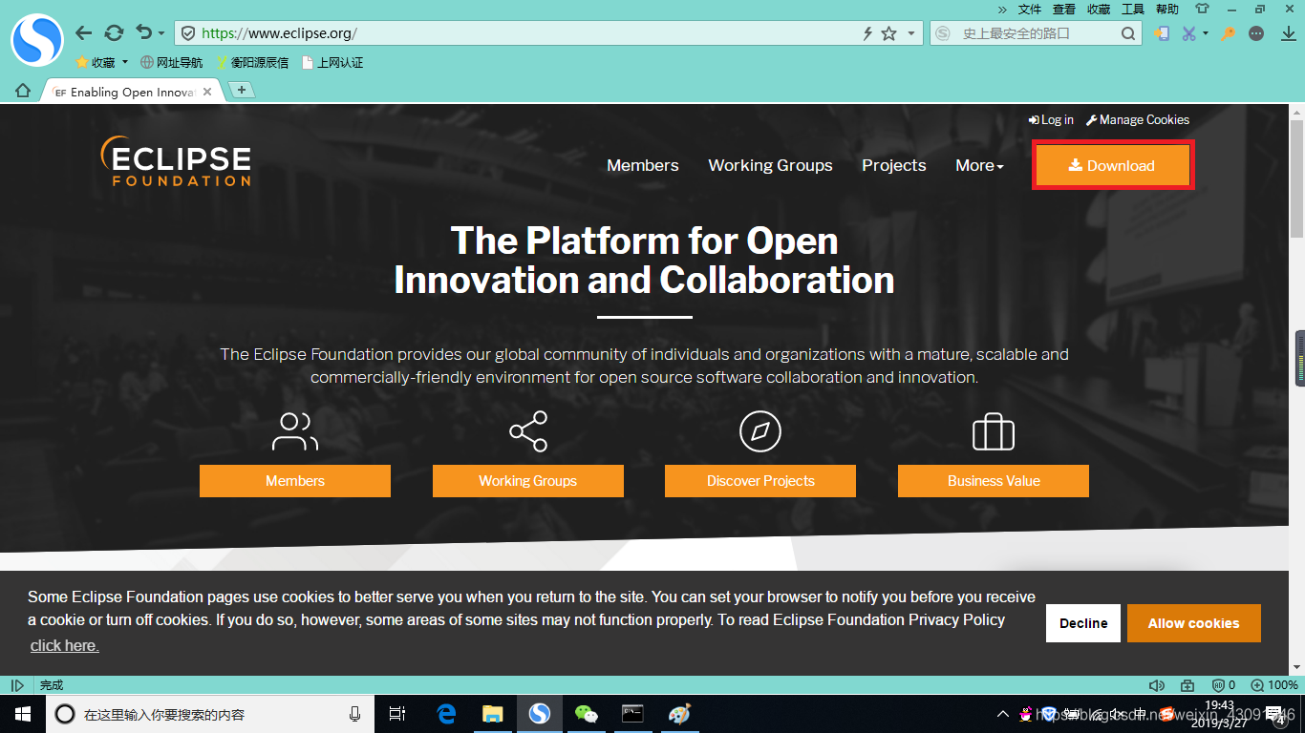Click the Members people icon
The width and height of the screenshot is (1305, 733).
pyautogui.click(x=295, y=431)
